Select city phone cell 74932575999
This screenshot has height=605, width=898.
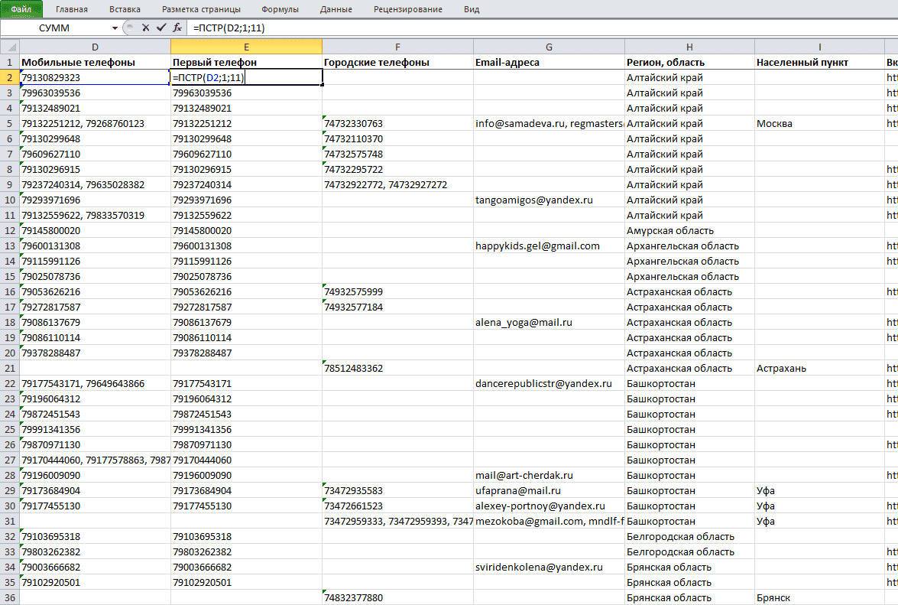click(397, 291)
